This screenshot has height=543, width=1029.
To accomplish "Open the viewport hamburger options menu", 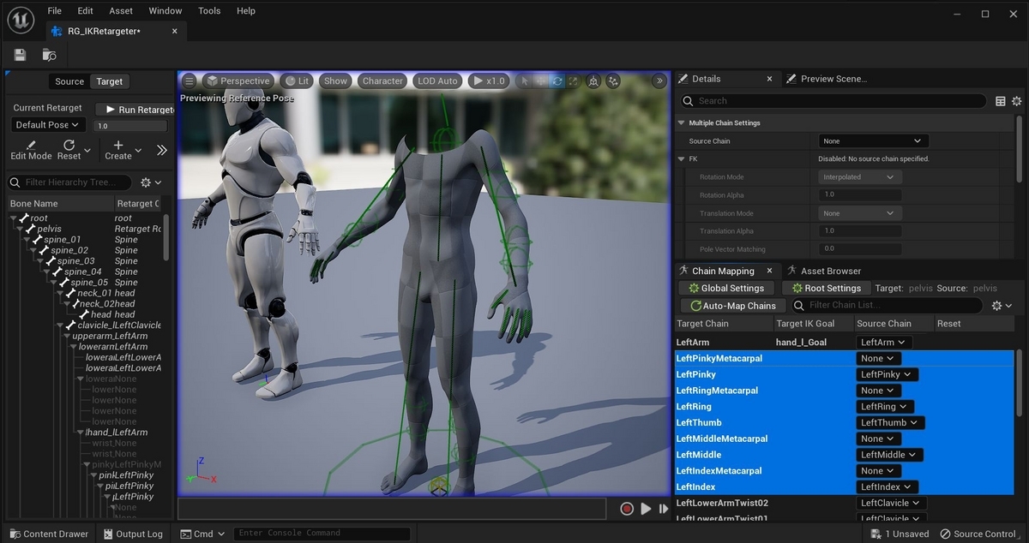I will 190,81.
